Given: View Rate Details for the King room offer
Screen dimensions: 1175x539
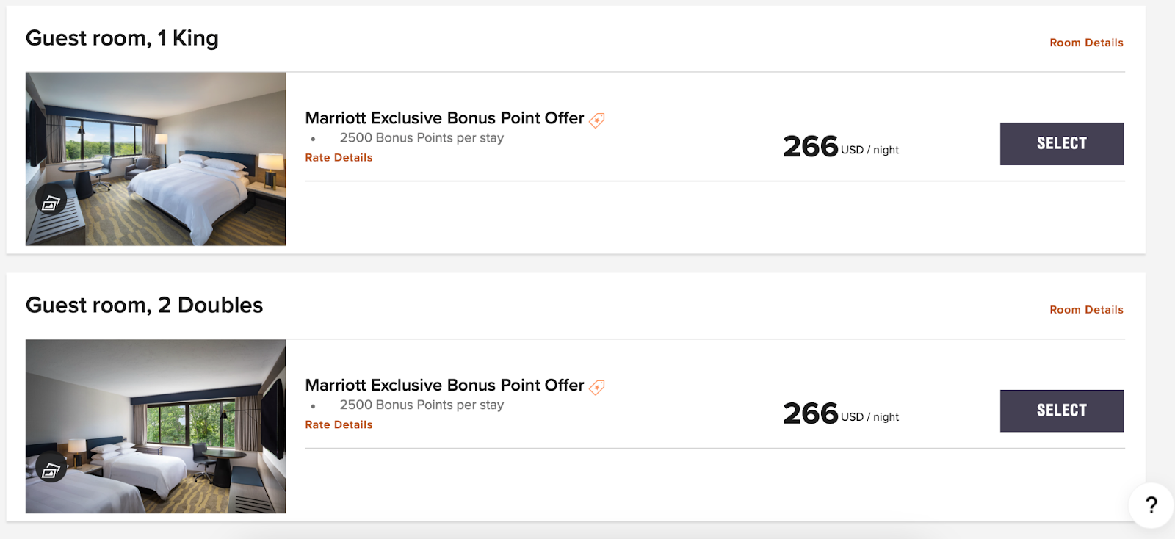Looking at the screenshot, I should [339, 158].
